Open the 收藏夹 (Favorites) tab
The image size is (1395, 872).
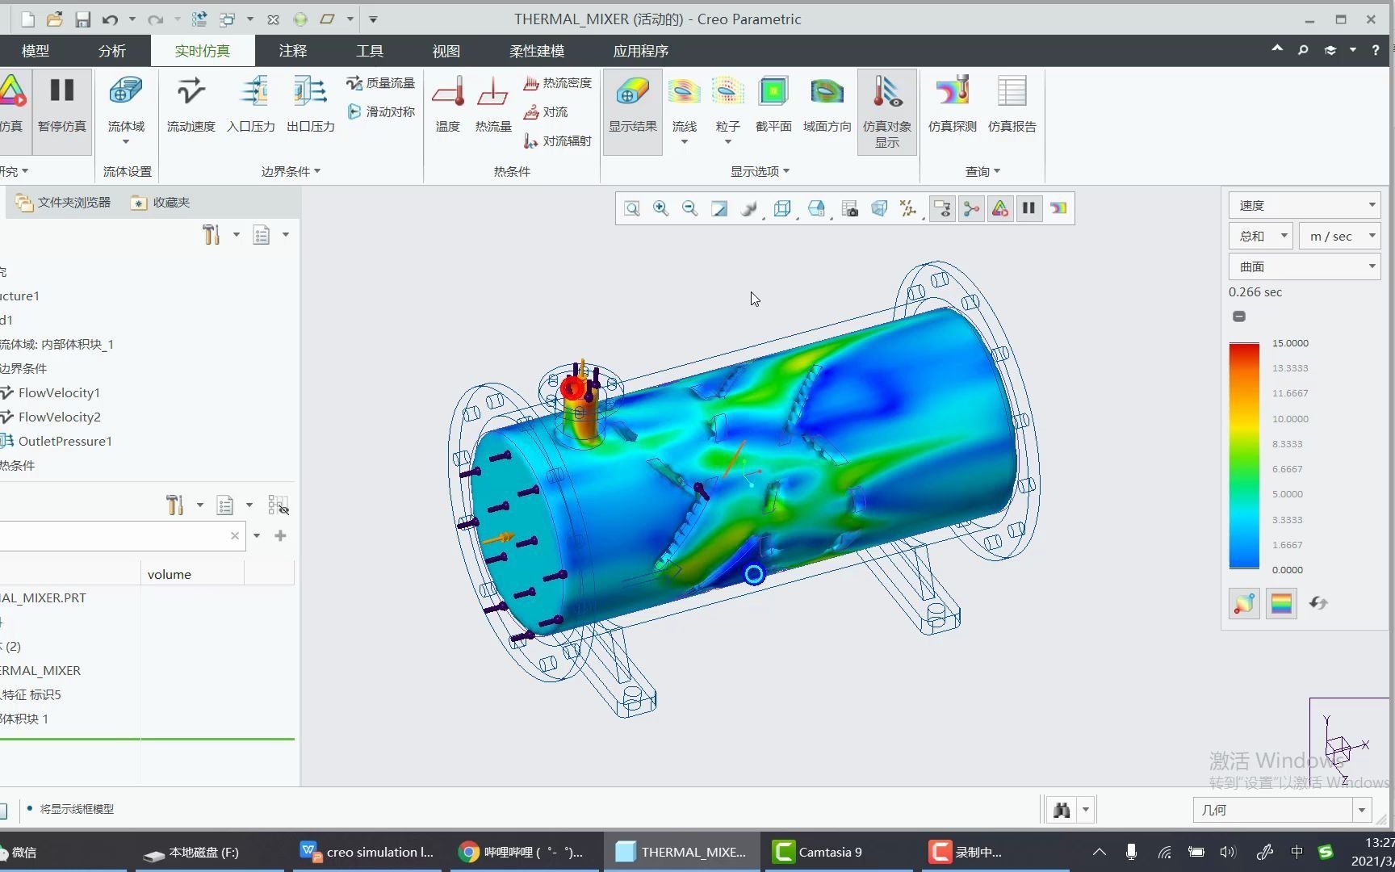(x=161, y=203)
